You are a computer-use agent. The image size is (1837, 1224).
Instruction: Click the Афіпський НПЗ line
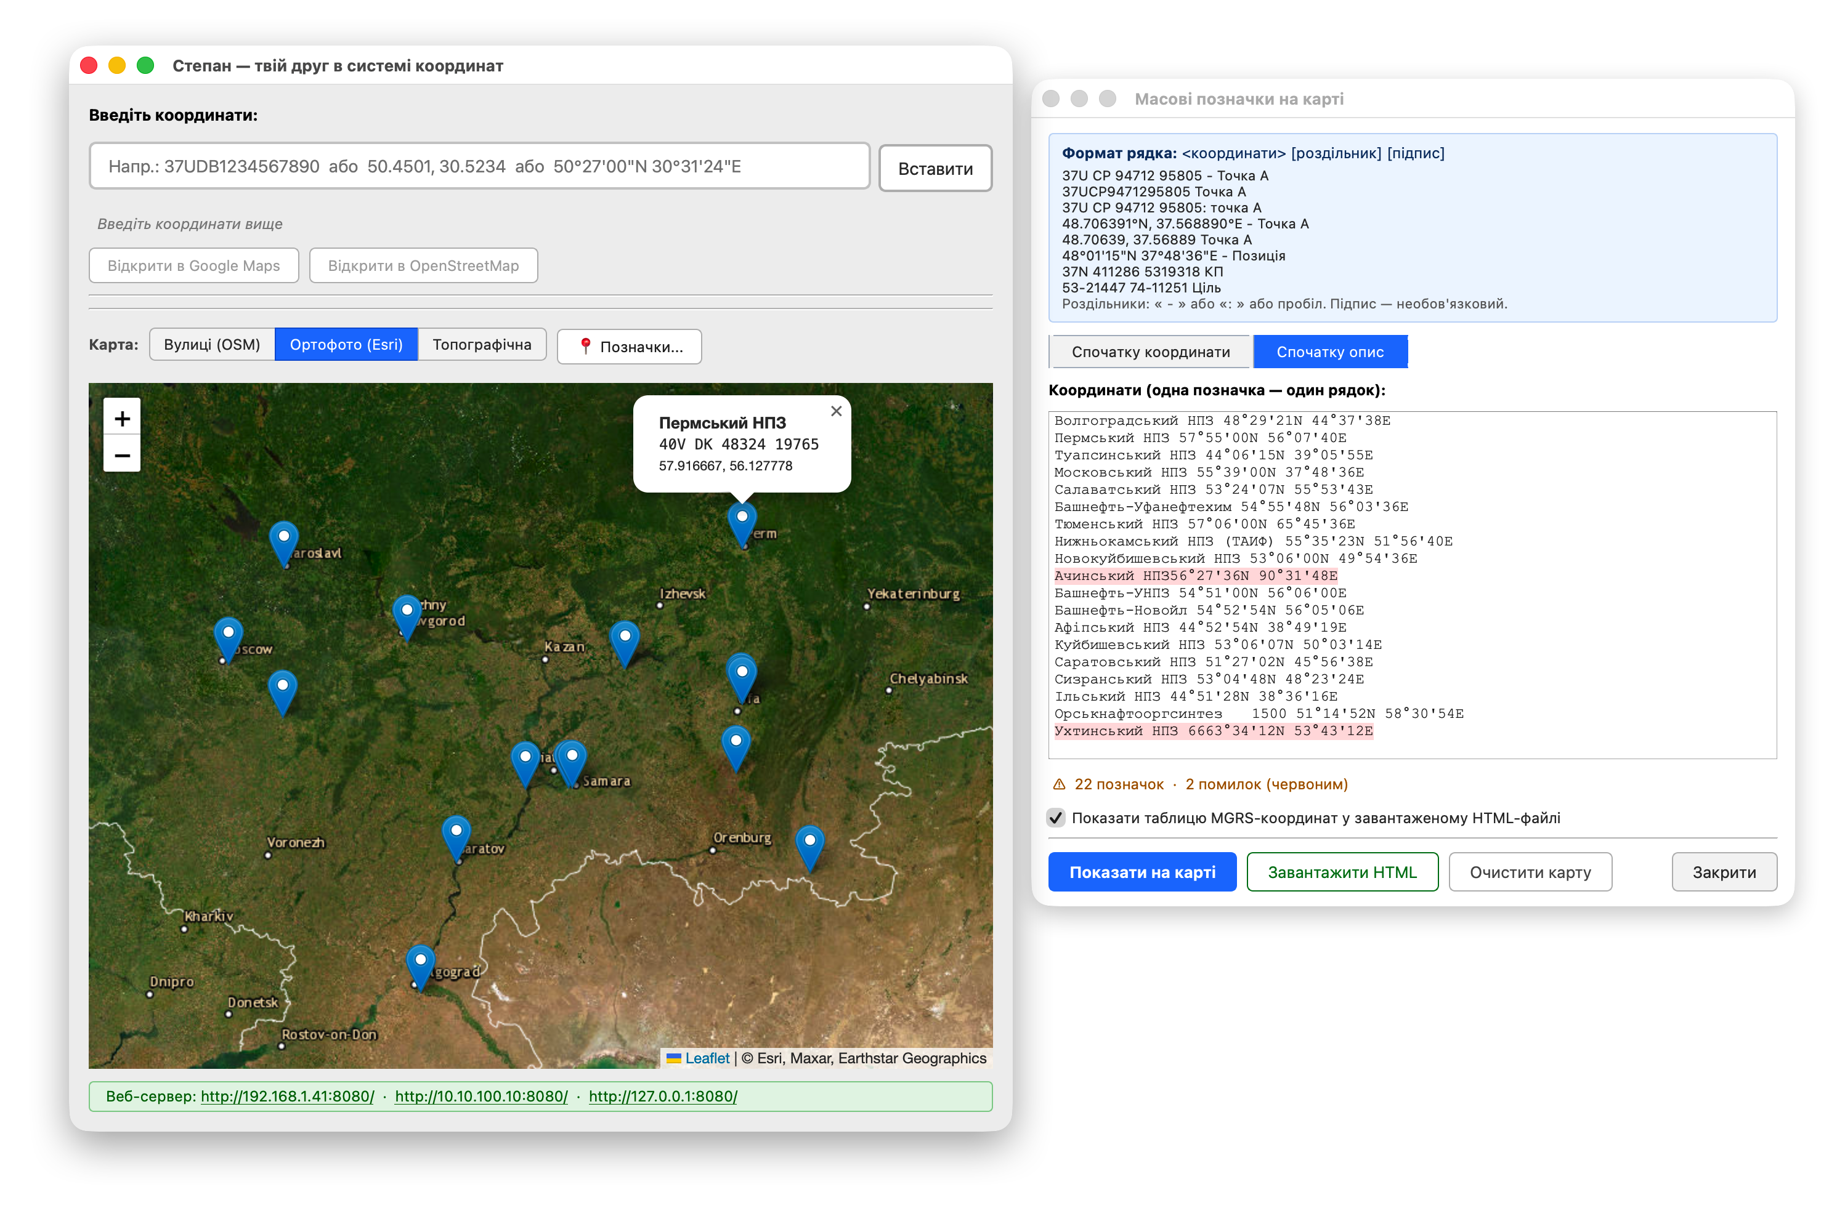[1201, 627]
